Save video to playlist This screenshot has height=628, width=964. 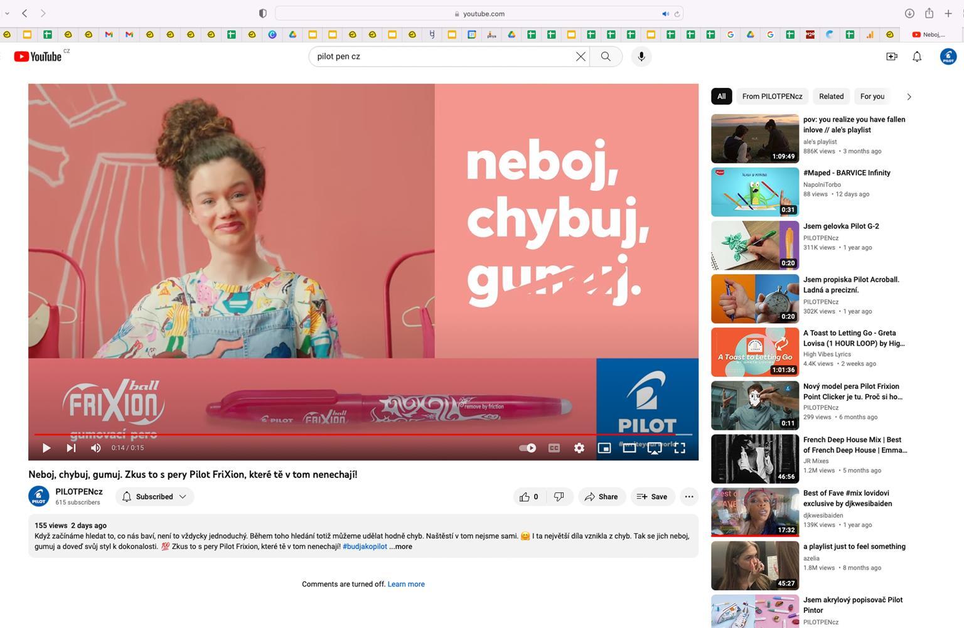pos(653,497)
